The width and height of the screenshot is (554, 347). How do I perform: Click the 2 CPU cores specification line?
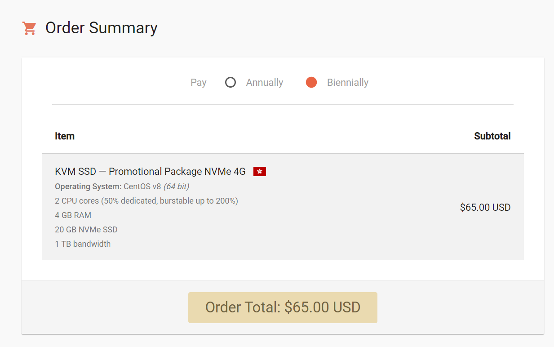click(146, 201)
